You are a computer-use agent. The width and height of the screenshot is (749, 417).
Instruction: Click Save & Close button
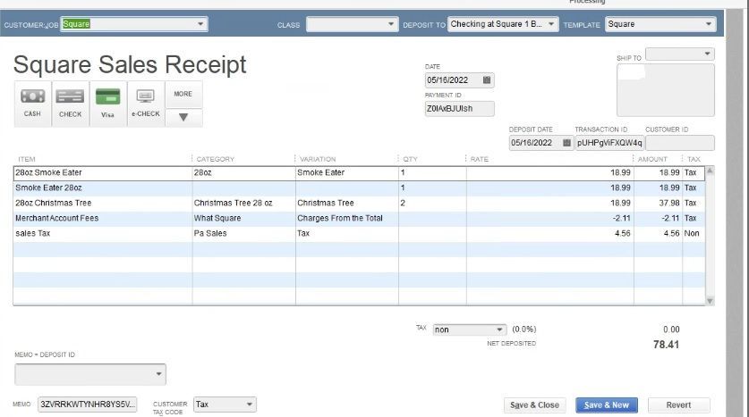pos(534,405)
